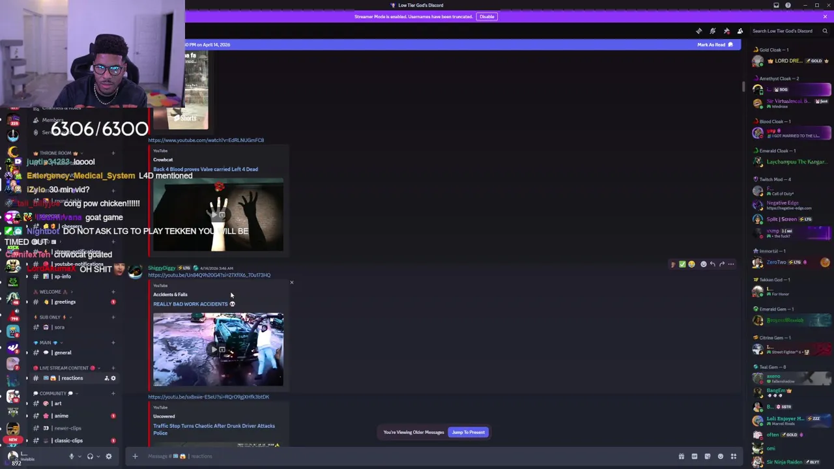Open BangEm member profile
The height and width of the screenshot is (469, 834).
pos(792,393)
